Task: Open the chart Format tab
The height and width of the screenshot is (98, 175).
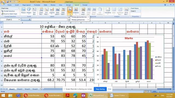Action: [x=85, y=5]
